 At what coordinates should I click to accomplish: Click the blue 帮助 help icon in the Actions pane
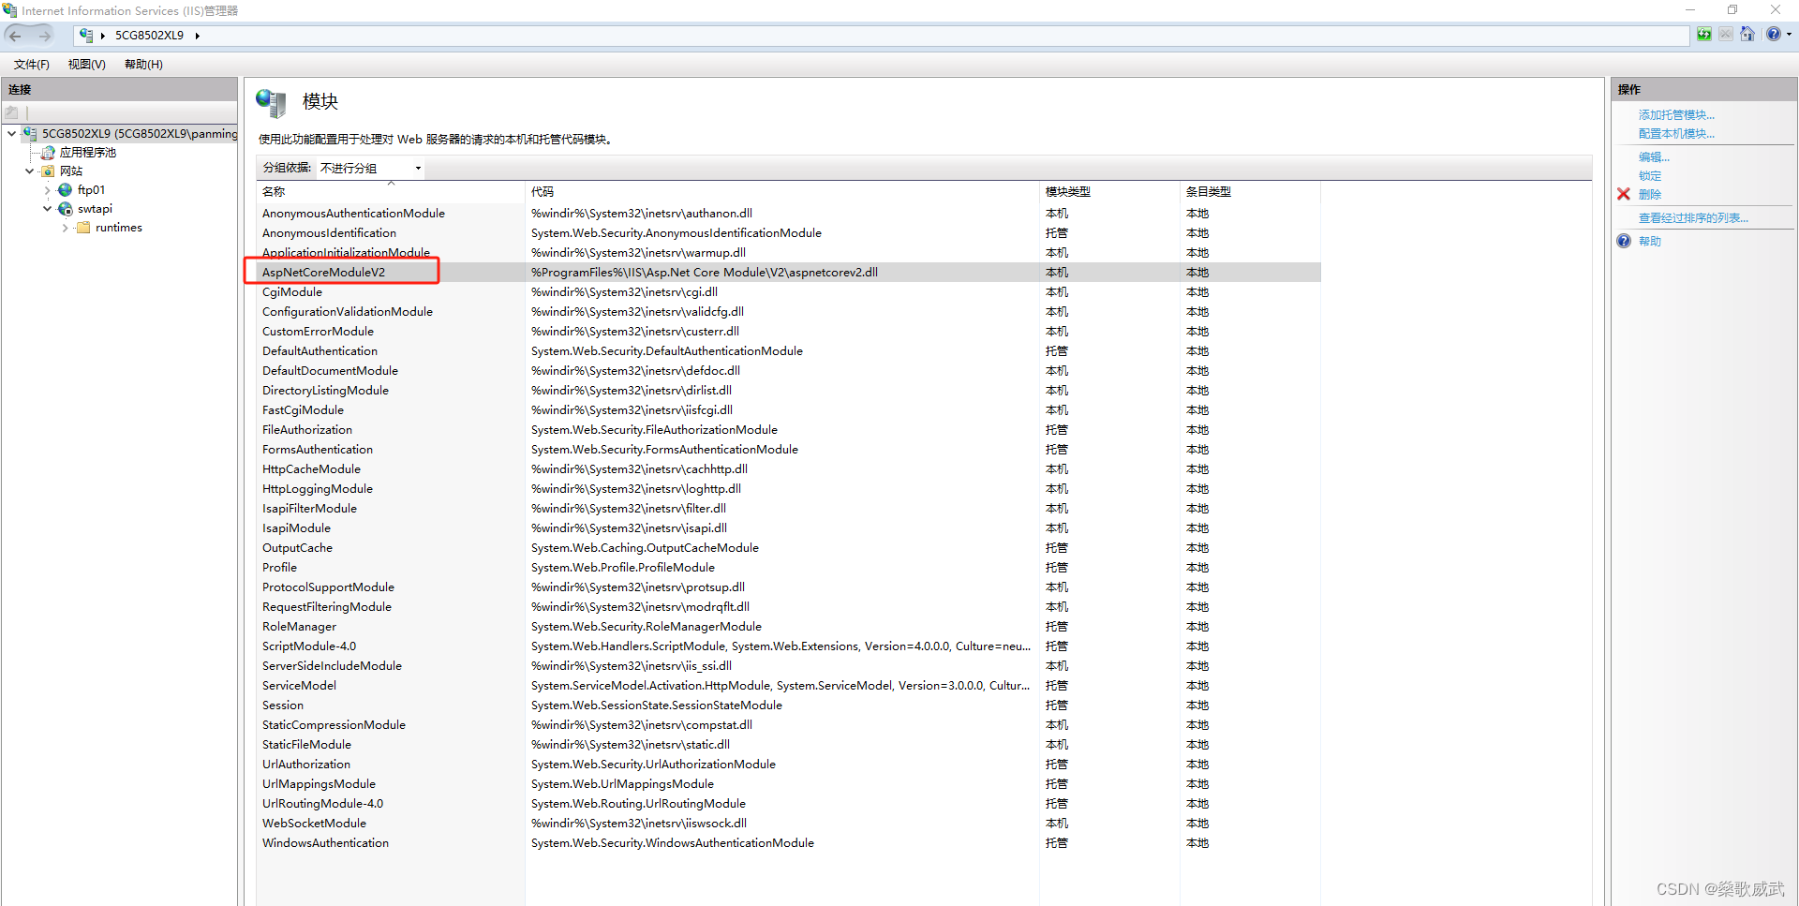[x=1624, y=241]
